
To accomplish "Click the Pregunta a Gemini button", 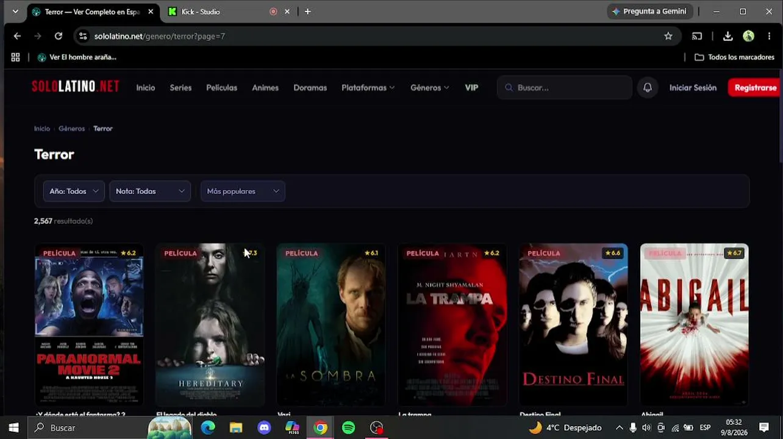I will click(x=649, y=12).
